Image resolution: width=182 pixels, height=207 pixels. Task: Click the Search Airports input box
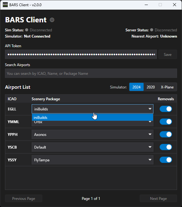click(91, 73)
